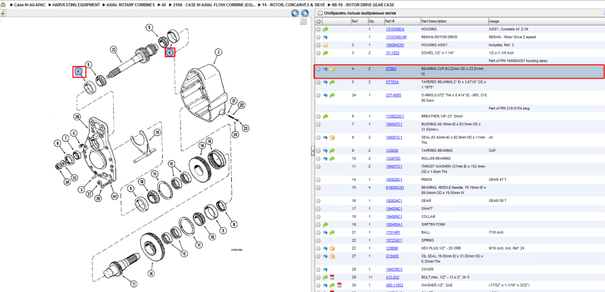Toggle selection circle for HOUSING 1315340C4
This screenshot has width=605, height=292.
point(318,29)
